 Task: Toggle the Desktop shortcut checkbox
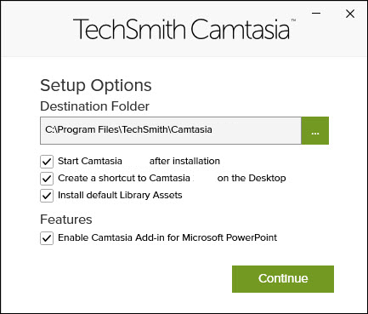click(x=47, y=179)
